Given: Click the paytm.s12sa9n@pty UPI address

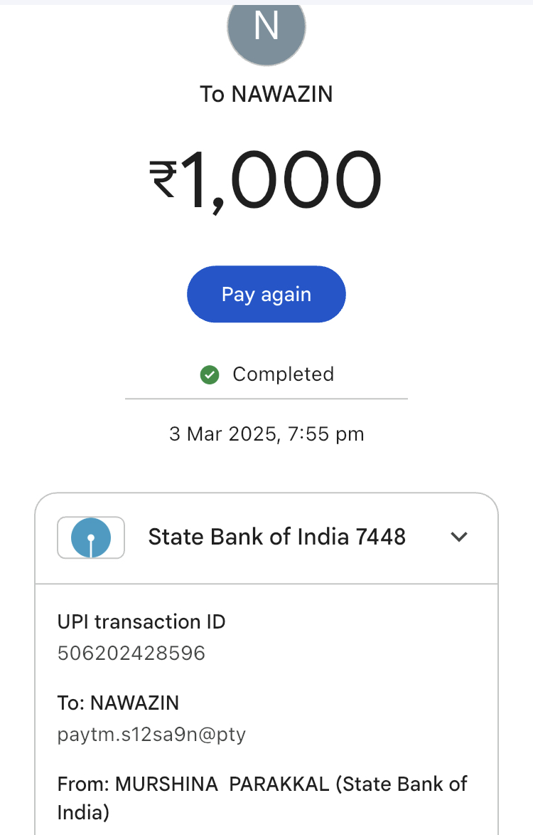Looking at the screenshot, I should tap(151, 734).
